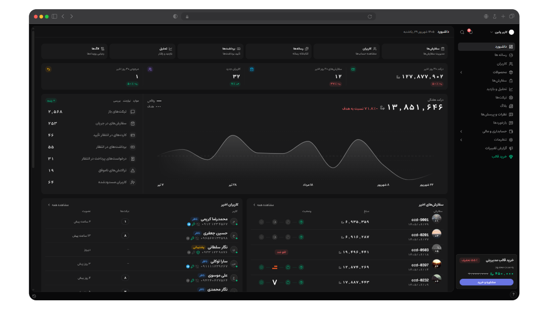This screenshot has height=309, width=549.
Task: Click the comments and questions (نظرات و پرسش‌ها) icon
Action: pyautogui.click(x=511, y=114)
